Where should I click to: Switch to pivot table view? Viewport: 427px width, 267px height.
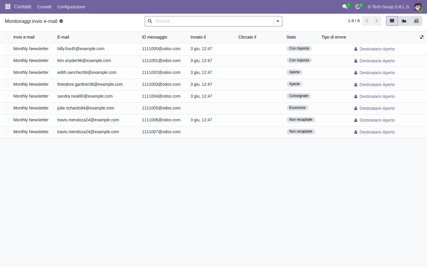point(416,21)
